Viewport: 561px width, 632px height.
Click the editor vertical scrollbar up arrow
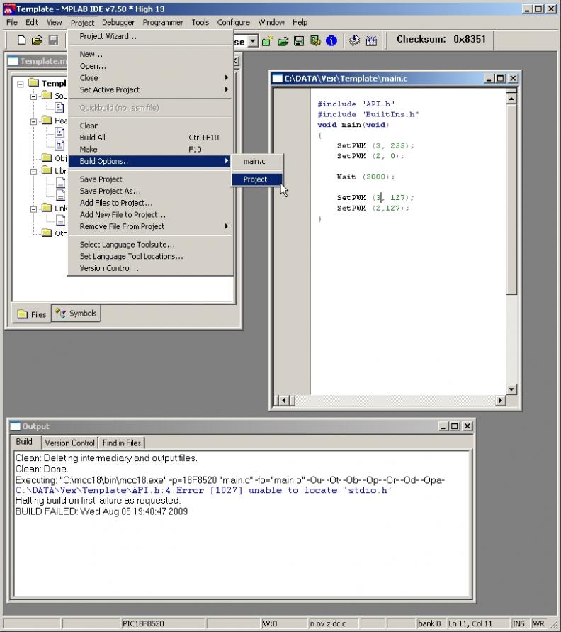pyautogui.click(x=511, y=98)
